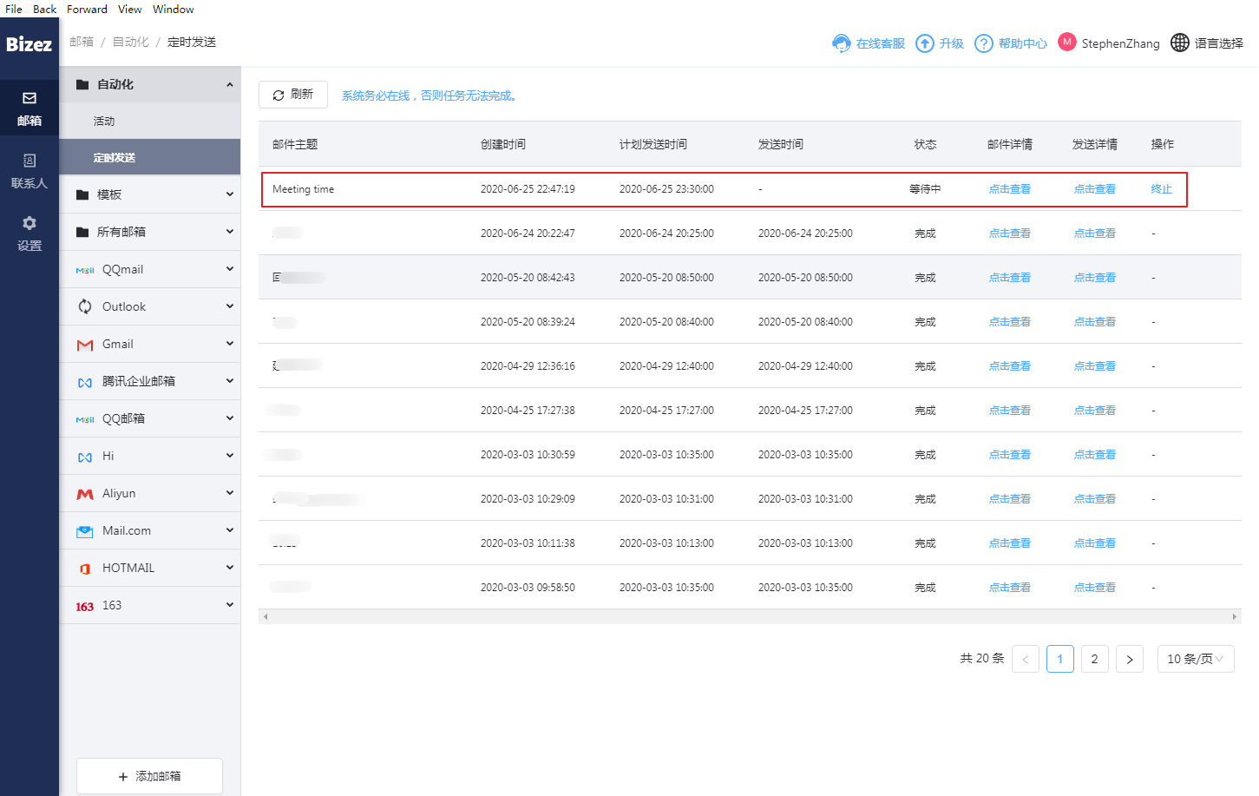Click 系统务必在线 notice text
This screenshot has width=1259, height=796.
point(431,95)
